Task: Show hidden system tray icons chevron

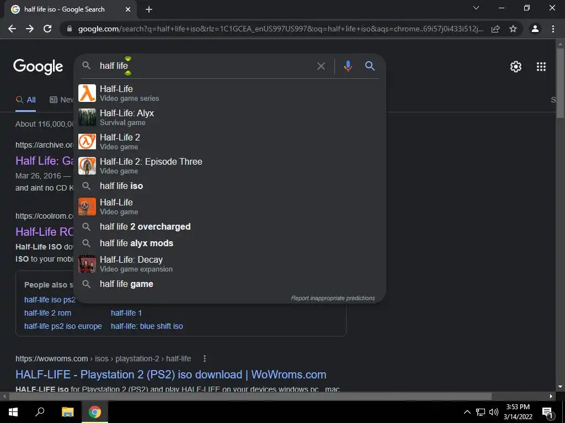Action: 467,412
